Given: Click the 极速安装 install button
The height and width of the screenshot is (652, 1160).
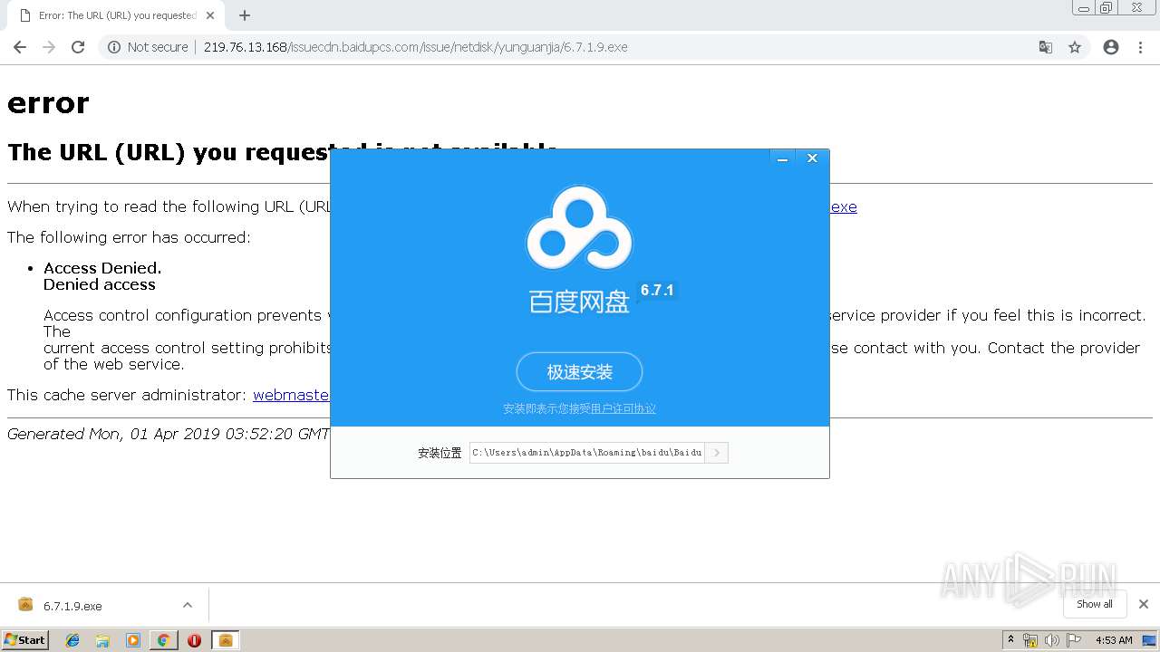Looking at the screenshot, I should coord(579,372).
